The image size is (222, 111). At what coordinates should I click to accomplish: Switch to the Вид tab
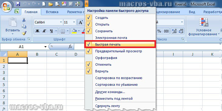coord(192,12)
